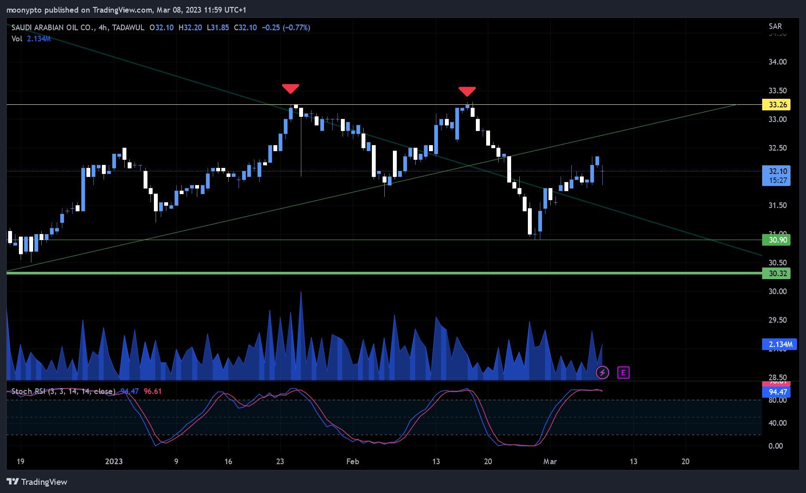Click the 40.00 Stoch RSI axis label
This screenshot has height=493, width=806.
point(778,423)
